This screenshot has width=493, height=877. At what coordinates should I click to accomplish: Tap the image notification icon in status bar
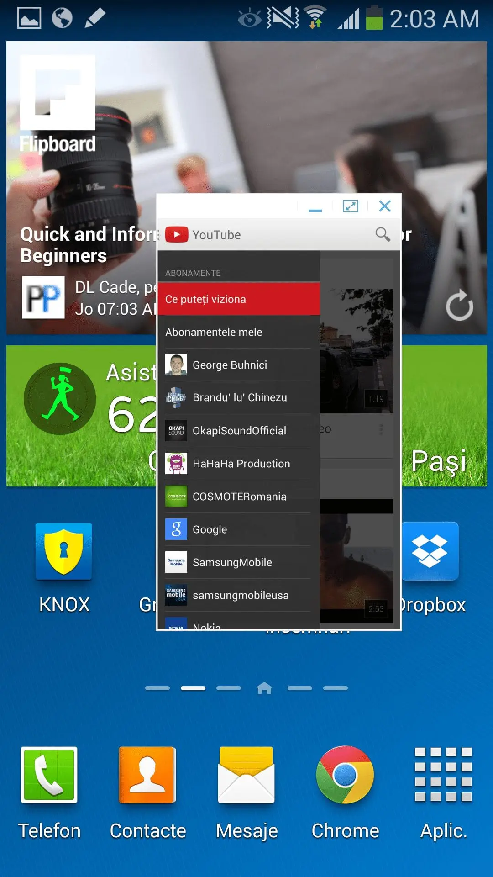point(29,18)
